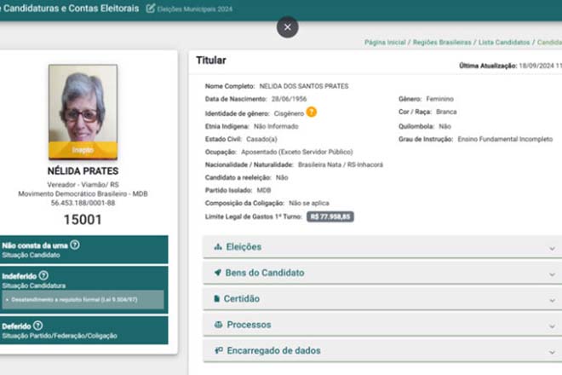Click the Inapto badge on the photo
The width and height of the screenshot is (562, 375).
click(x=83, y=150)
